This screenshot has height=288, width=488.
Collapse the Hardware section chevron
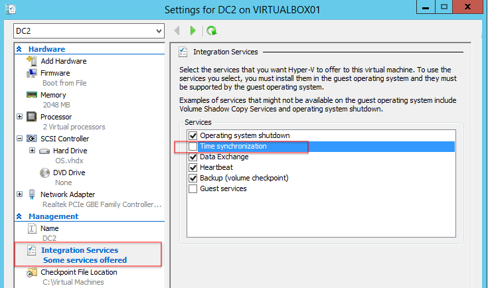point(19,49)
